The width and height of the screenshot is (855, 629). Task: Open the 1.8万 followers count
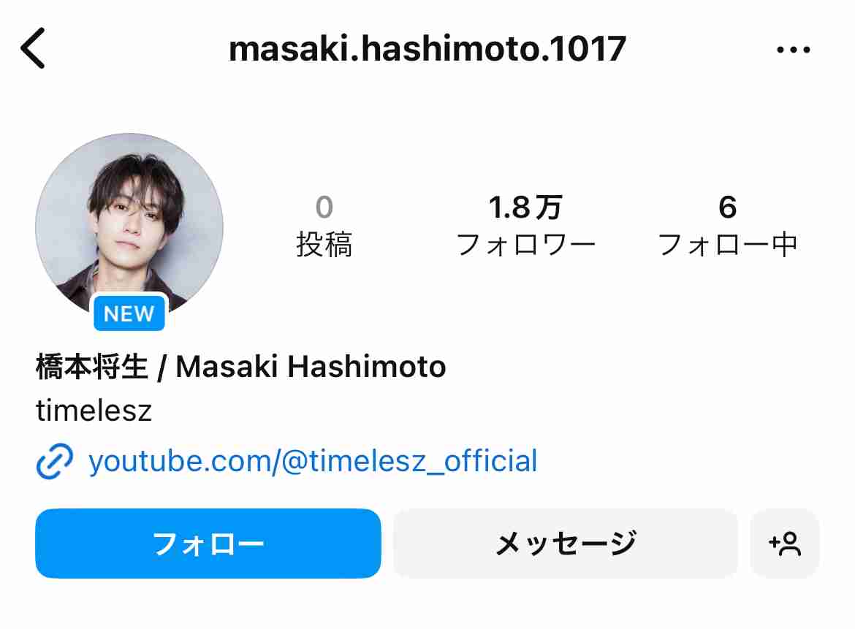tap(525, 207)
